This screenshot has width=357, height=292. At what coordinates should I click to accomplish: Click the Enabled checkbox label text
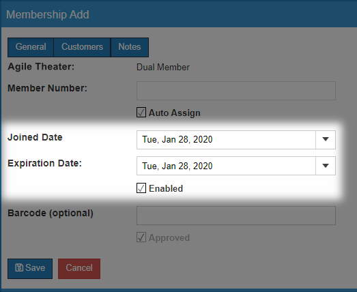click(x=166, y=188)
